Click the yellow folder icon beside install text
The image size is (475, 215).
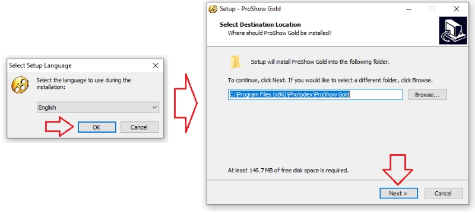click(235, 62)
